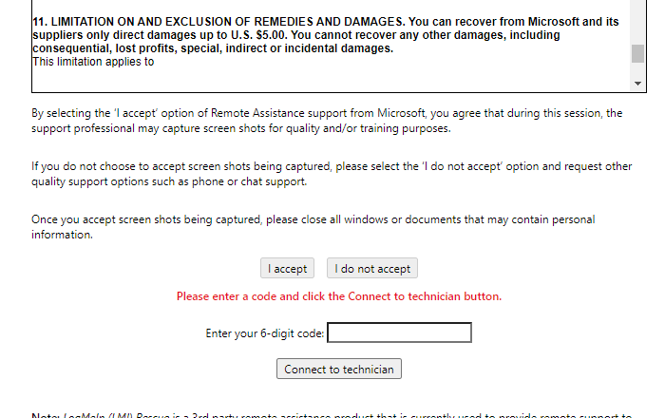Click the license text scrollbar thumb

tap(637, 52)
